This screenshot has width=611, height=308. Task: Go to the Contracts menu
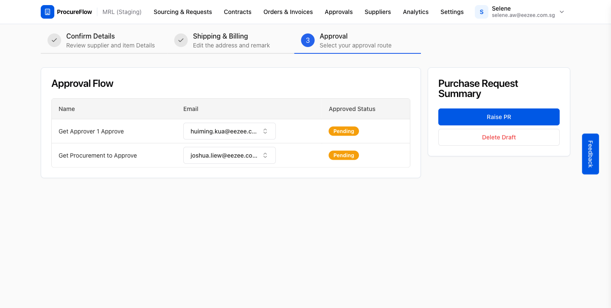coord(238,12)
